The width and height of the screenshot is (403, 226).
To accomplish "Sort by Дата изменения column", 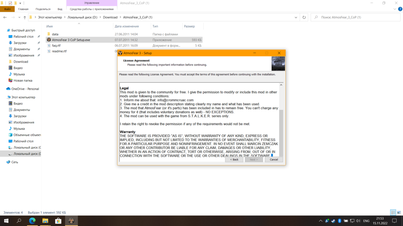I will point(127,26).
